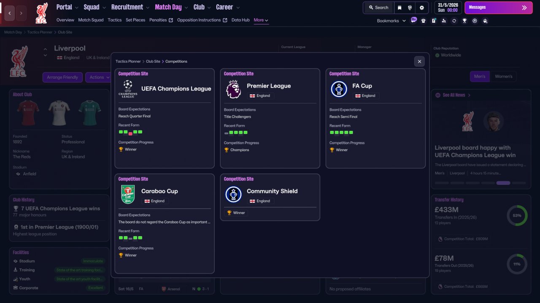Viewport: 540px width, 303px height.
Task: Click the Arrange Friendly button
Action: (62, 77)
